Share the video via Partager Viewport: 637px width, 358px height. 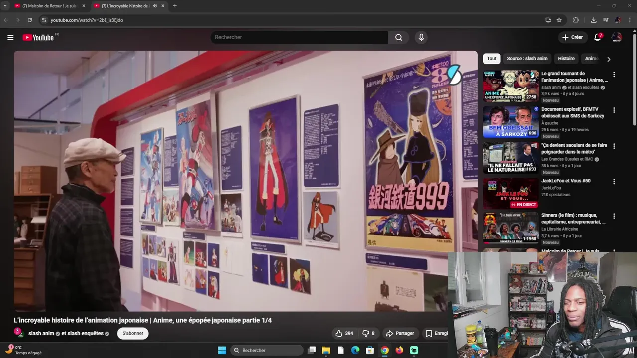(x=400, y=333)
